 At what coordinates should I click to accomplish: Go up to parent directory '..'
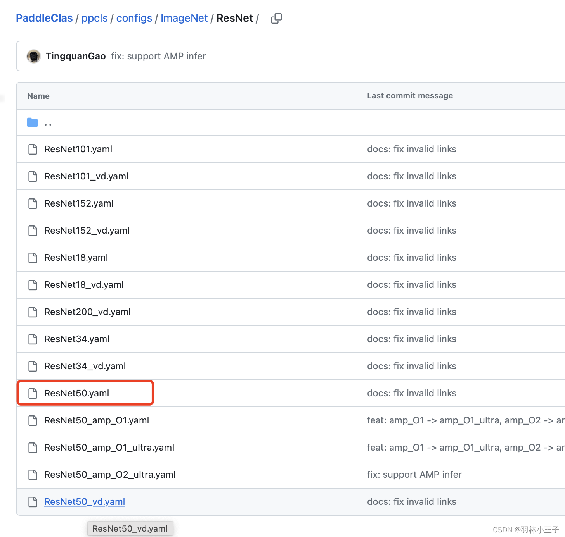click(48, 124)
